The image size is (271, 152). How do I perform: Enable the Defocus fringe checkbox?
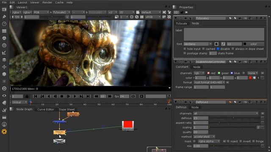click(253, 141)
